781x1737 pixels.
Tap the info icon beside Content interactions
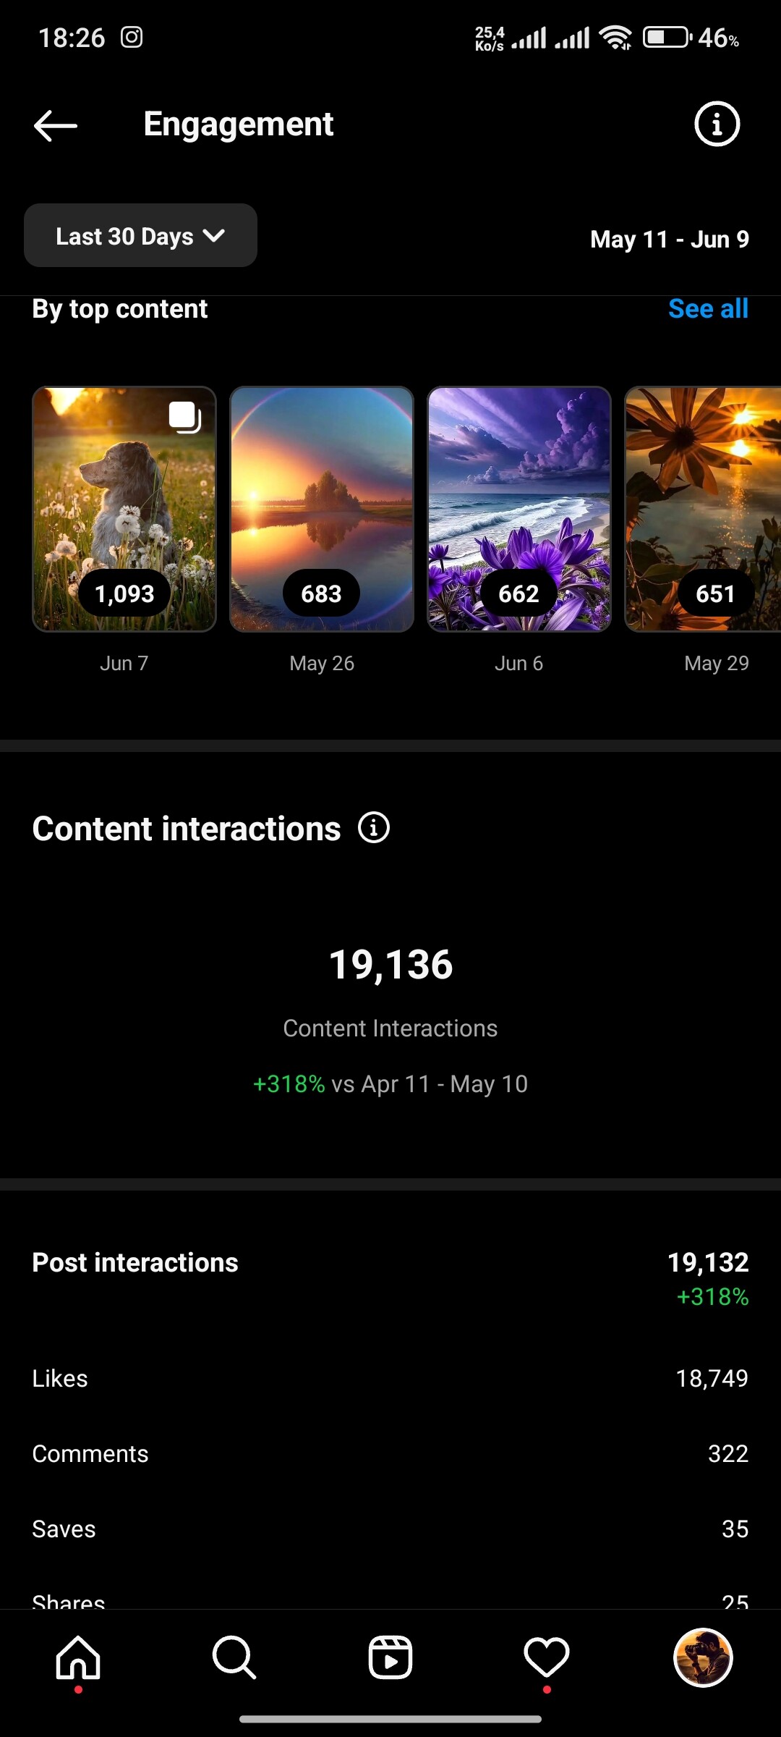pyautogui.click(x=374, y=827)
